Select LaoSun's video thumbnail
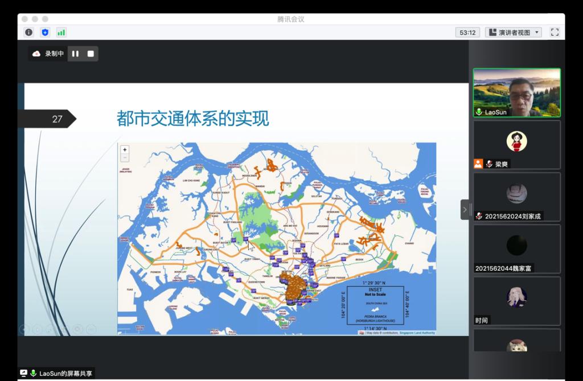The height and width of the screenshot is (381, 583). [x=516, y=93]
